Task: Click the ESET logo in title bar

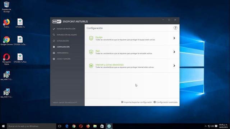Action: point(57,21)
